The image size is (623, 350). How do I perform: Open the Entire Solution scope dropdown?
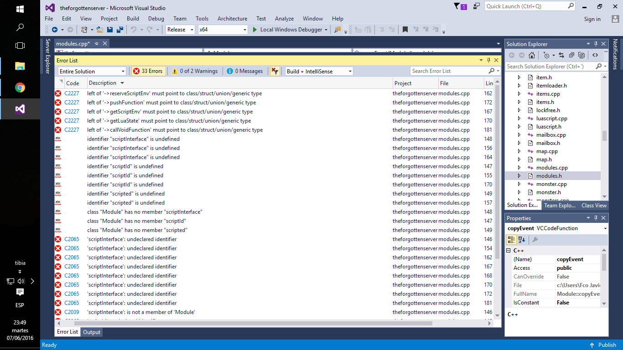coord(92,71)
